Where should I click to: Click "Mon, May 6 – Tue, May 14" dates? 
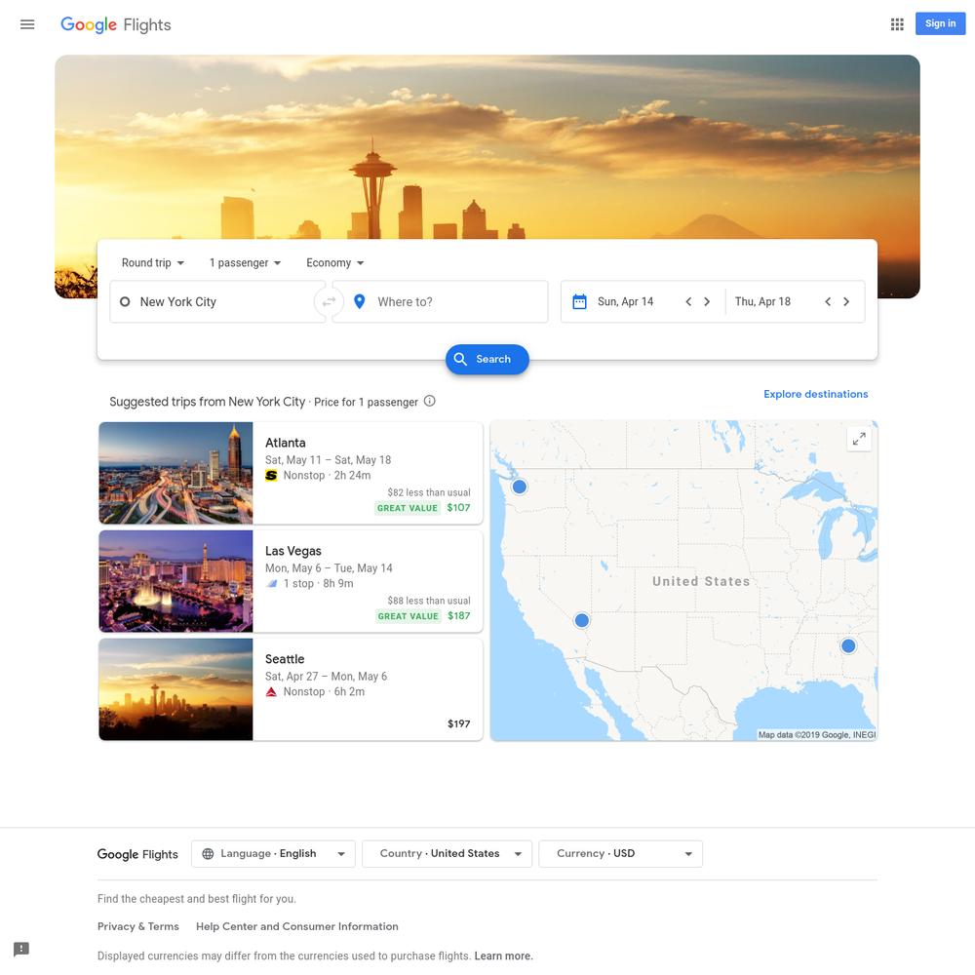pos(329,568)
